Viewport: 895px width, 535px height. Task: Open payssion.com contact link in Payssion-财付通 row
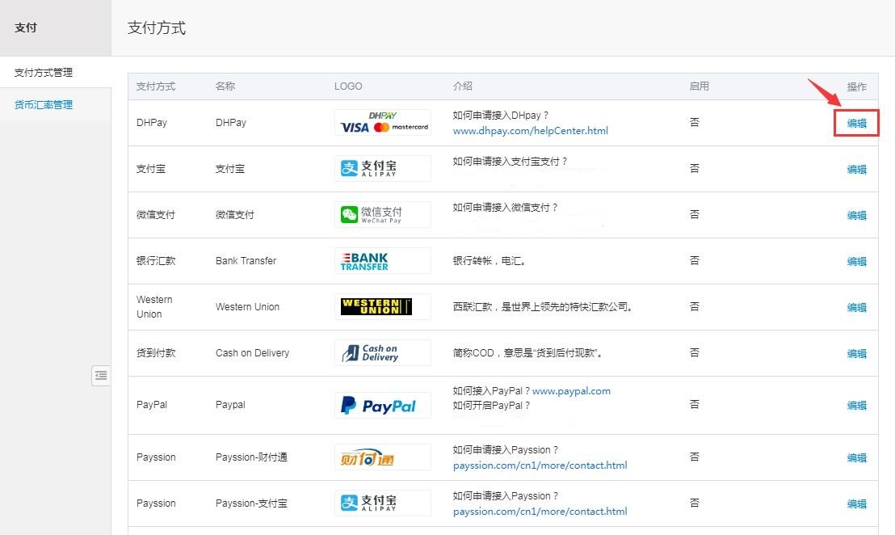pos(540,465)
